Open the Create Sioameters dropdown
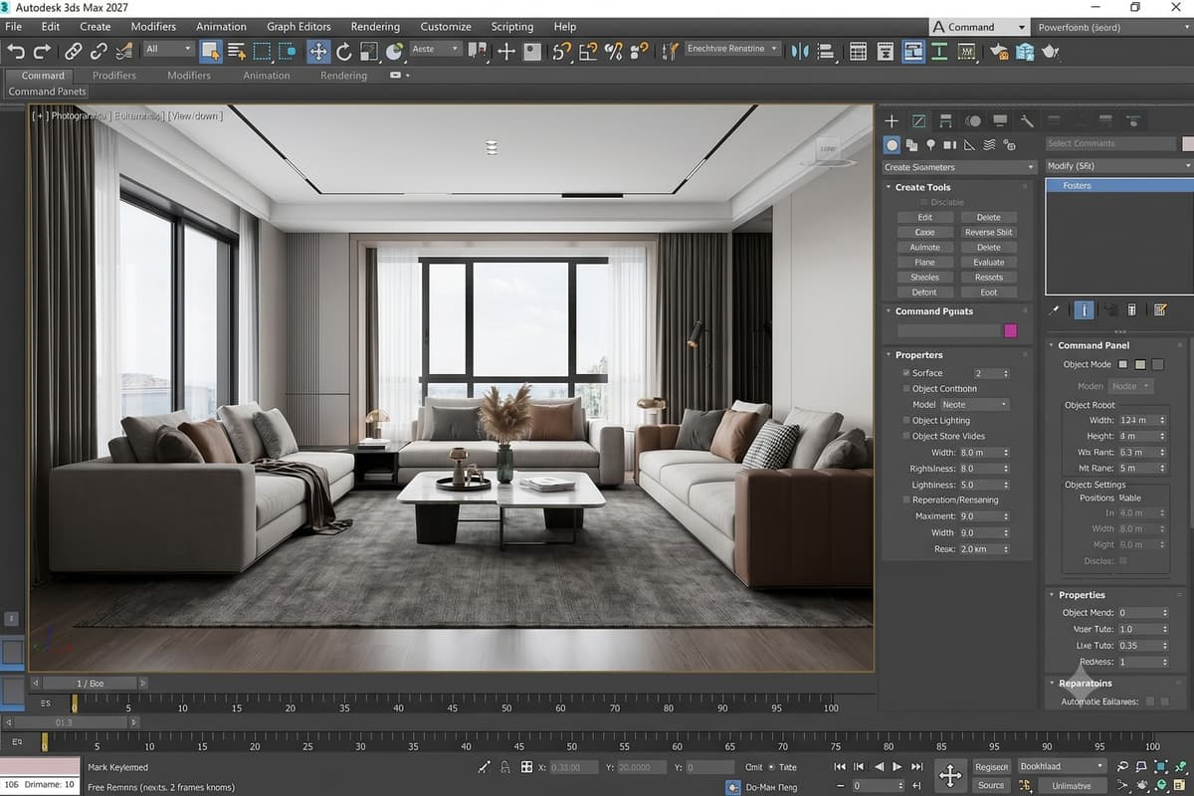1194x796 pixels. click(960, 167)
